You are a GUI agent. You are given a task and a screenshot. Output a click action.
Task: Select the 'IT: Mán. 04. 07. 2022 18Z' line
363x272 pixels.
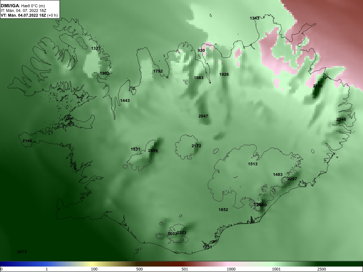(x=23, y=11)
